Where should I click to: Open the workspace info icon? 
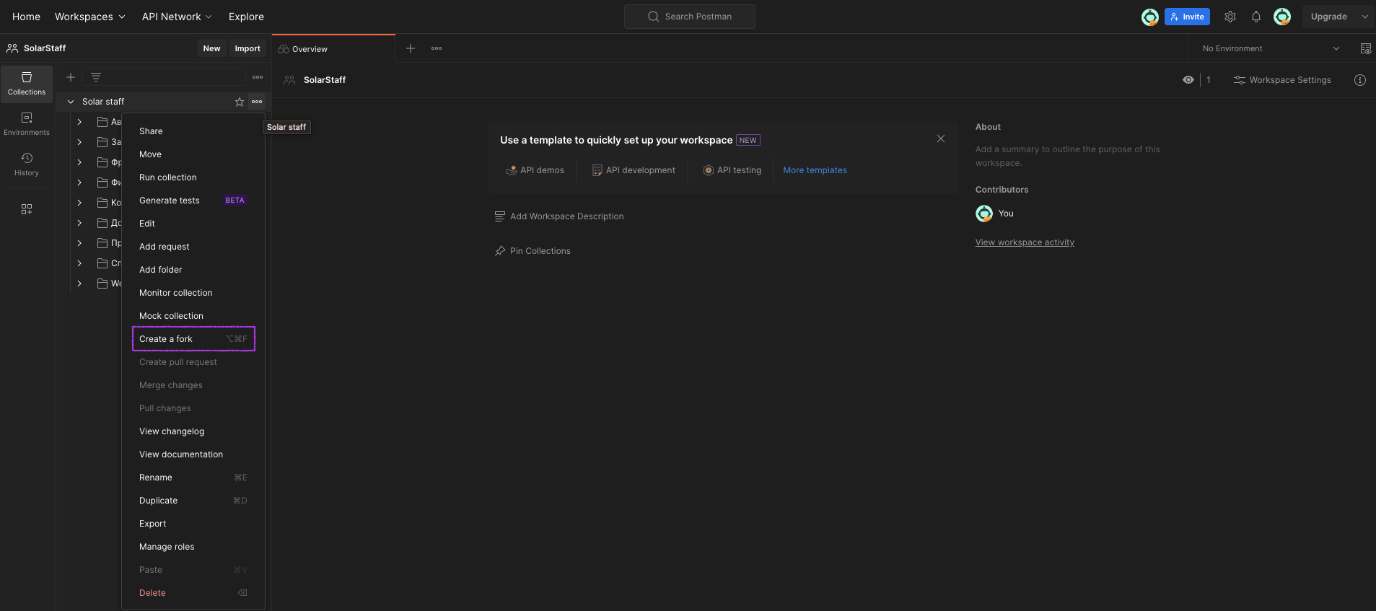[x=1360, y=80]
